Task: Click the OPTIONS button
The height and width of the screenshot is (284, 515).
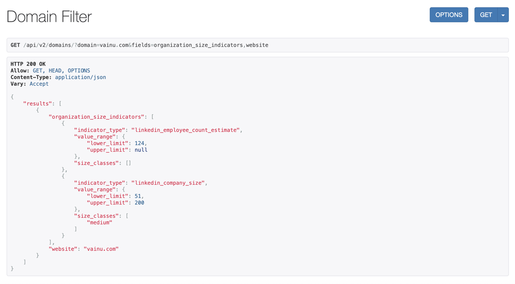Action: [x=448, y=15]
